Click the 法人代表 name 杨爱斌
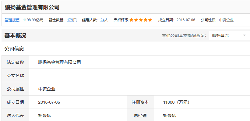 click(45, 116)
